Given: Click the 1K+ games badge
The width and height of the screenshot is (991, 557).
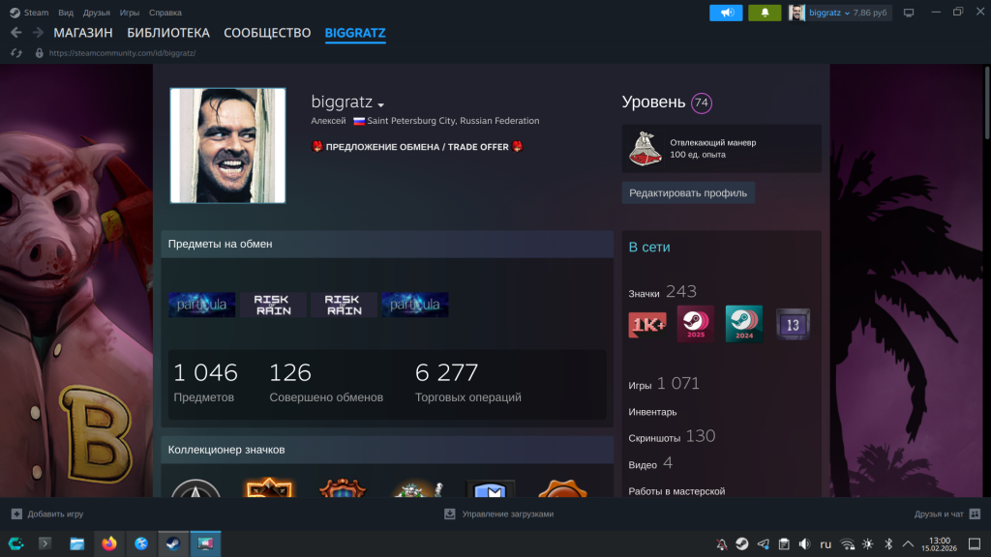Looking at the screenshot, I should click(646, 325).
